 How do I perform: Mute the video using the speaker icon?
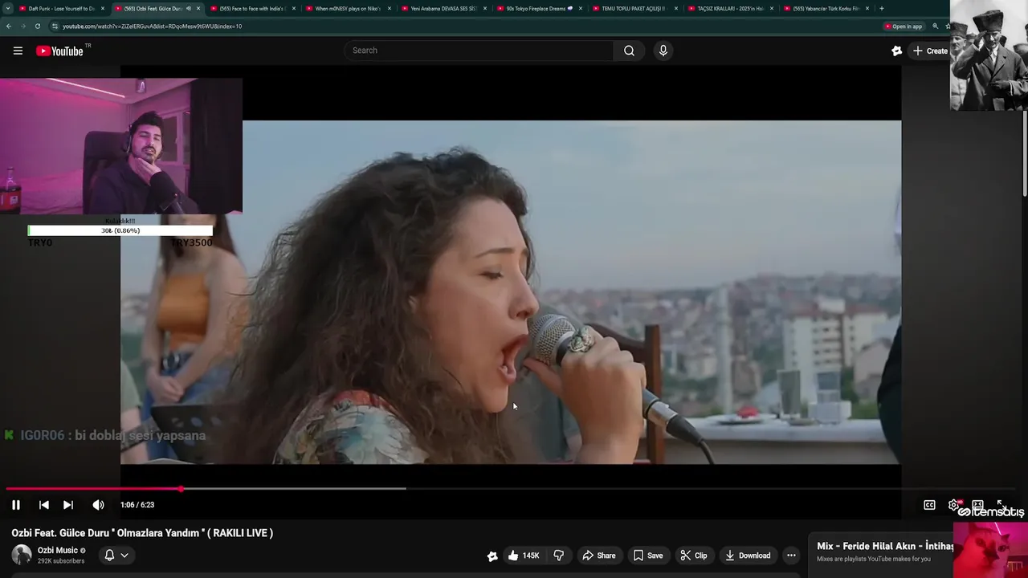click(x=98, y=505)
